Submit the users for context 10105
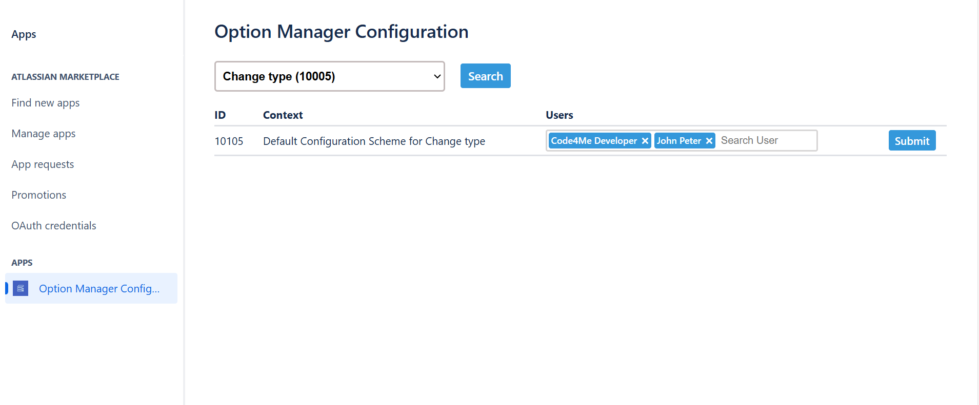The width and height of the screenshot is (979, 405). [x=911, y=141]
